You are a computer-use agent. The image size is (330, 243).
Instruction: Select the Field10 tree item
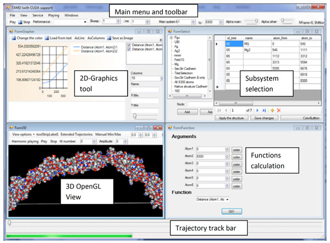tap(179, 60)
